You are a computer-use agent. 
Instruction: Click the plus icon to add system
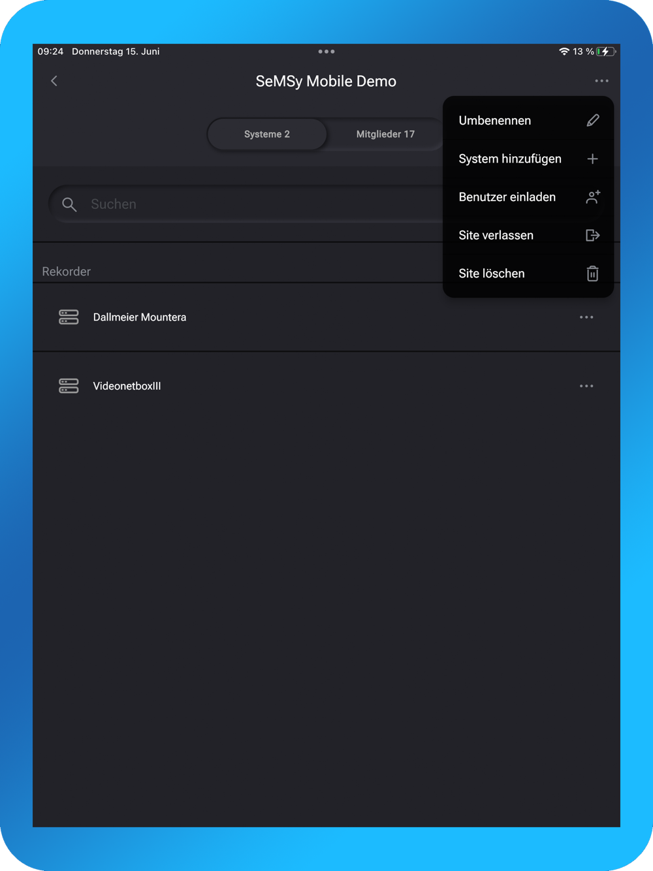[x=592, y=159]
